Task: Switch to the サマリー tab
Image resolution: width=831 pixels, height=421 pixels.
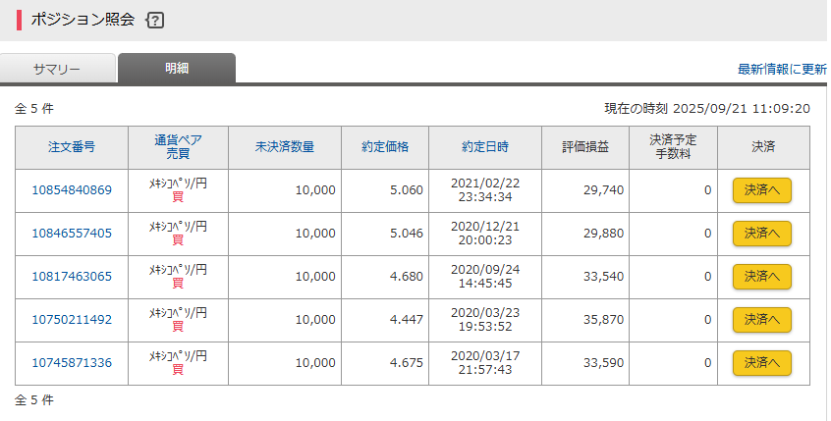Action: 57,69
